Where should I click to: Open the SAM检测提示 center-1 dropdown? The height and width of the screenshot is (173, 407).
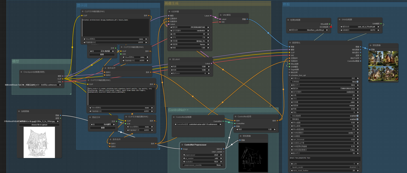pyautogui.click(x=325, y=133)
